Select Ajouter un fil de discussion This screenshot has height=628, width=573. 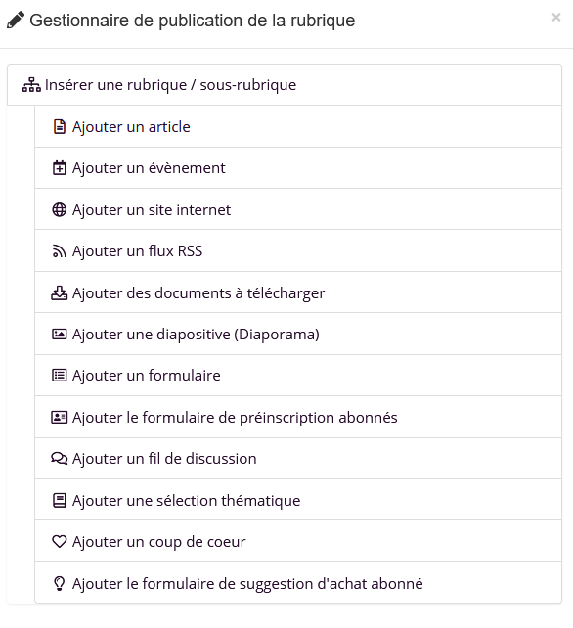click(298, 459)
